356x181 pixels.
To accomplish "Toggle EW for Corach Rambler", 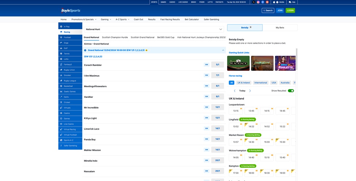I will pos(206,65).
